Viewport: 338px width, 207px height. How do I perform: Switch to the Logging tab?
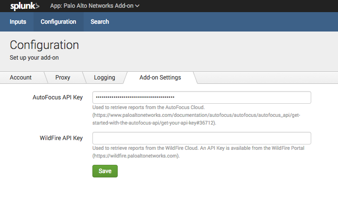coord(105,78)
